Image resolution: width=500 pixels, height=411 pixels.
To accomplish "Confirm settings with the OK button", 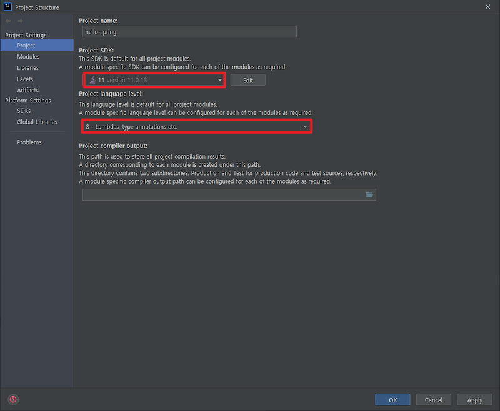I will pos(392,399).
